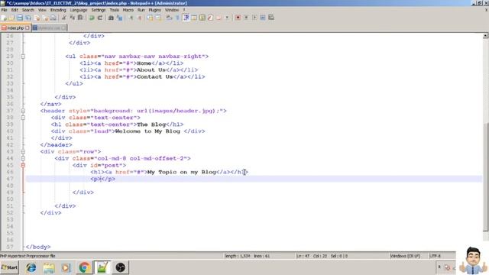Click the Print toolbar icon
This screenshot has width=489, height=275.
tap(53, 18)
